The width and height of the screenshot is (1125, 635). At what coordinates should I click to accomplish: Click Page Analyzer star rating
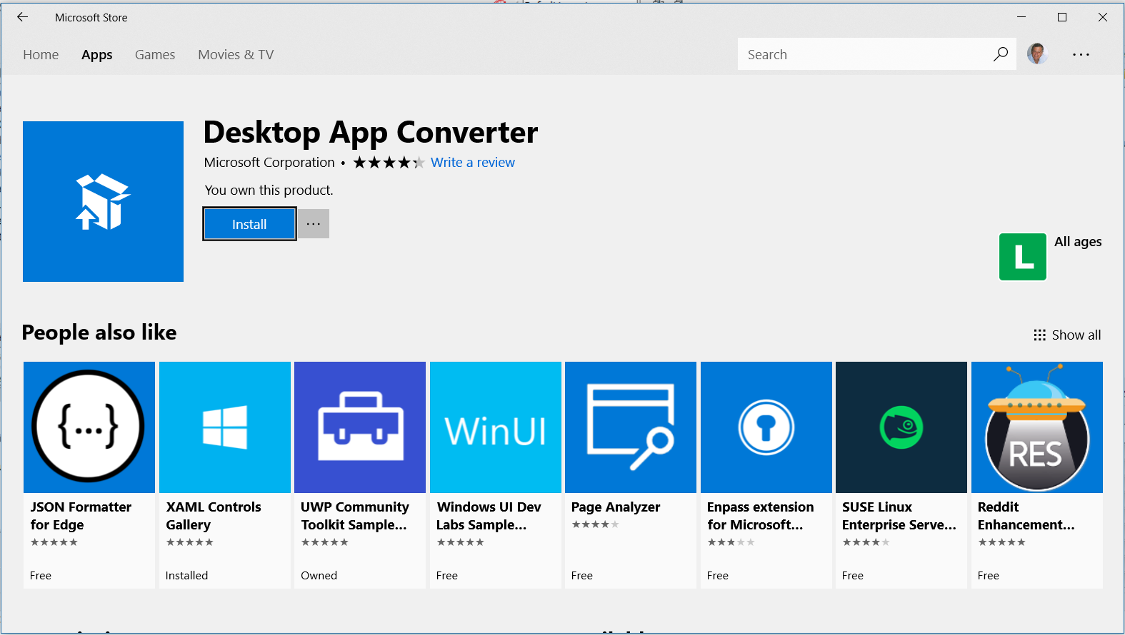595,524
